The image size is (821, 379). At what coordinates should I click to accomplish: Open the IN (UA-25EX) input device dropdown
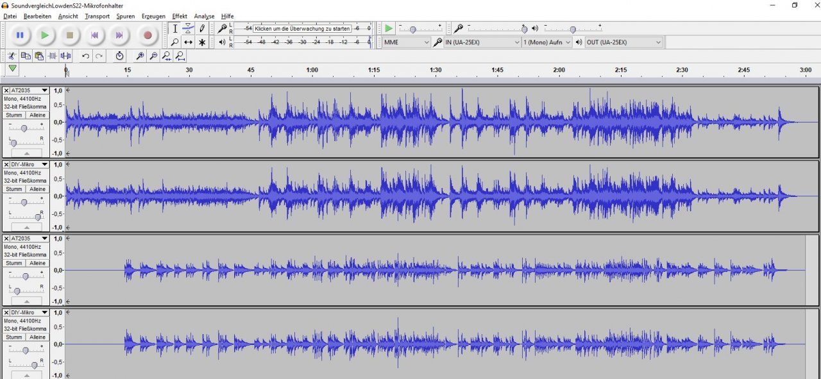pos(482,42)
